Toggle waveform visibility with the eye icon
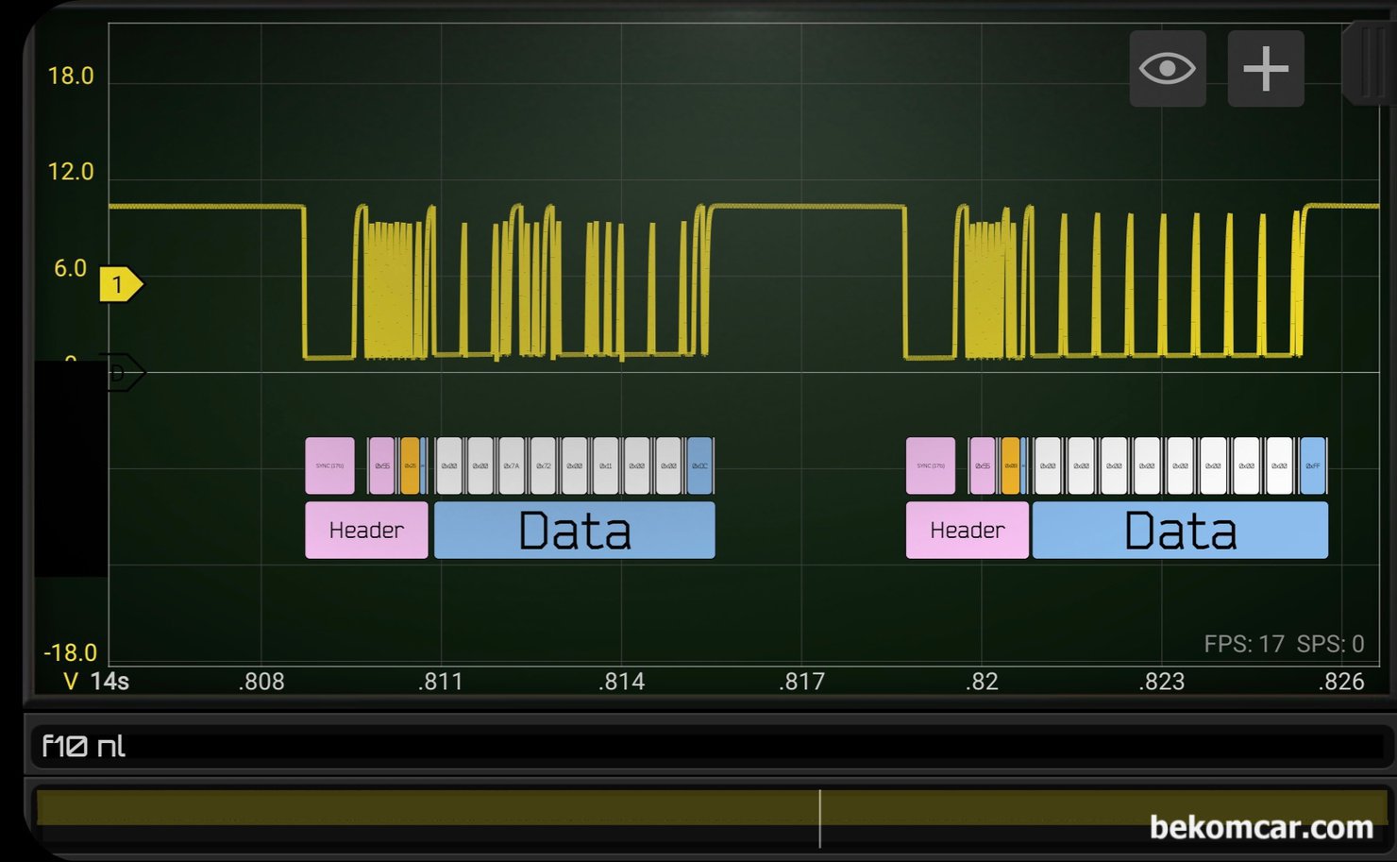 pyautogui.click(x=1168, y=68)
